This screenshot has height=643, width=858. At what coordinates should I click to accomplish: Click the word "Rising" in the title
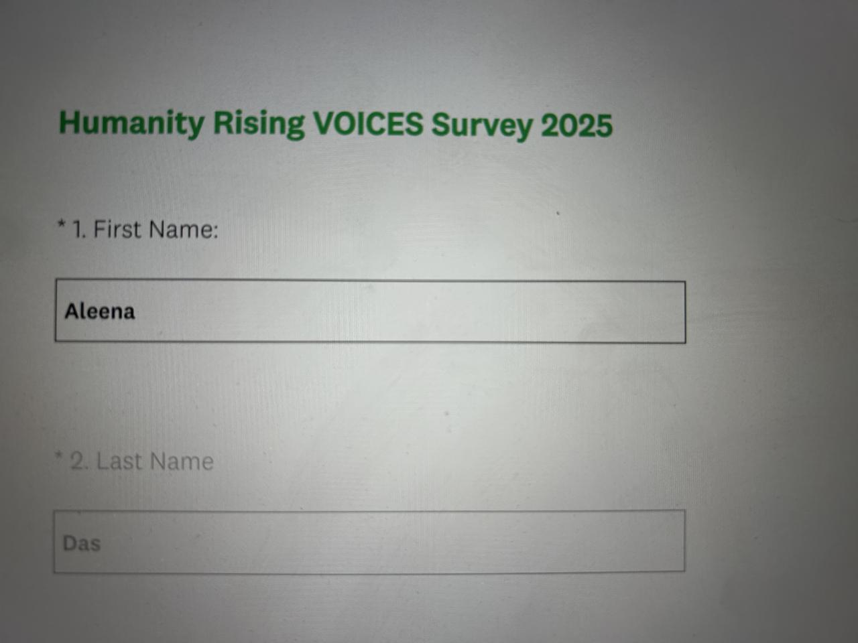[259, 123]
